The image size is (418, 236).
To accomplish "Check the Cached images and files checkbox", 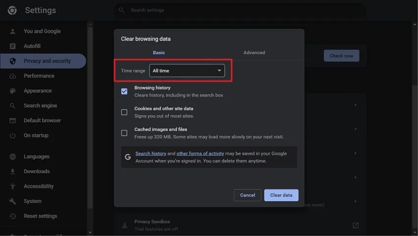I will pos(124,133).
